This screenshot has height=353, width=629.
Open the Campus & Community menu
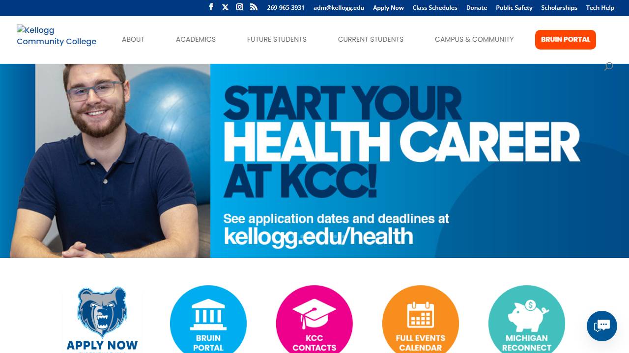tap(474, 39)
